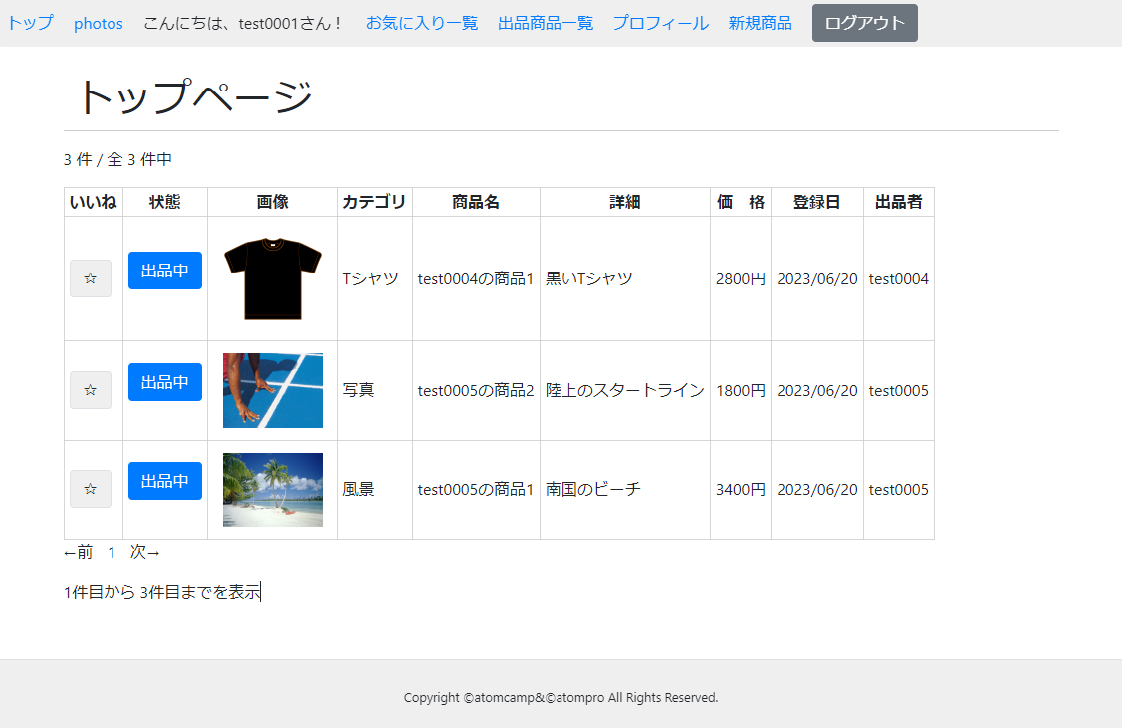Toggle the like star for 陸上のスタートライン
The image size is (1122, 728).
(91, 390)
